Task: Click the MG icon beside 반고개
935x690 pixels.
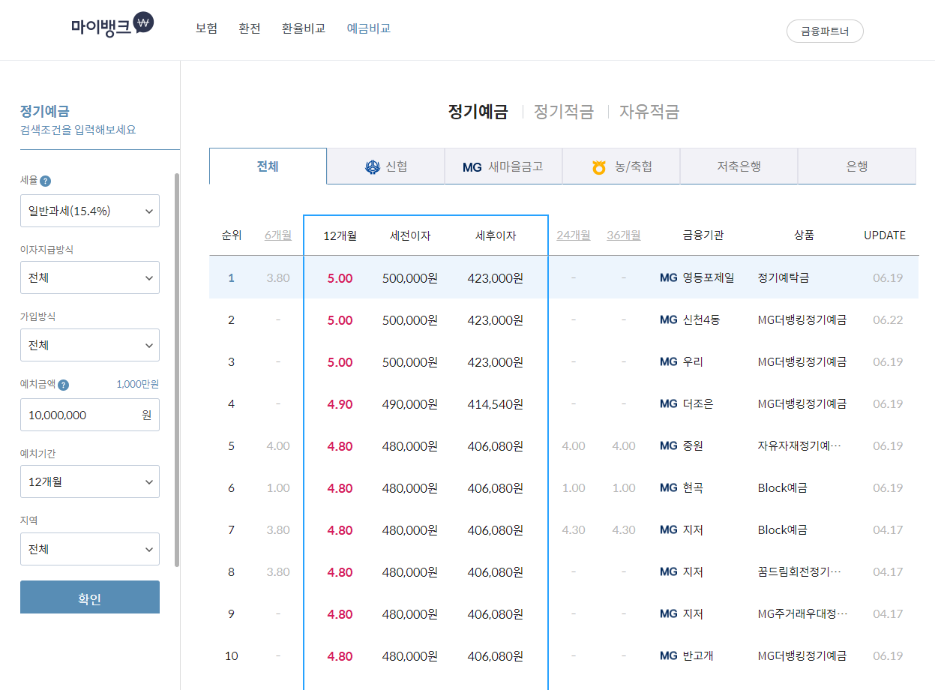Action: (x=668, y=655)
